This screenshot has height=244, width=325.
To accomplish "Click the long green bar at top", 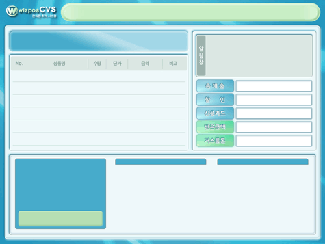I will pyautogui.click(x=190, y=12).
